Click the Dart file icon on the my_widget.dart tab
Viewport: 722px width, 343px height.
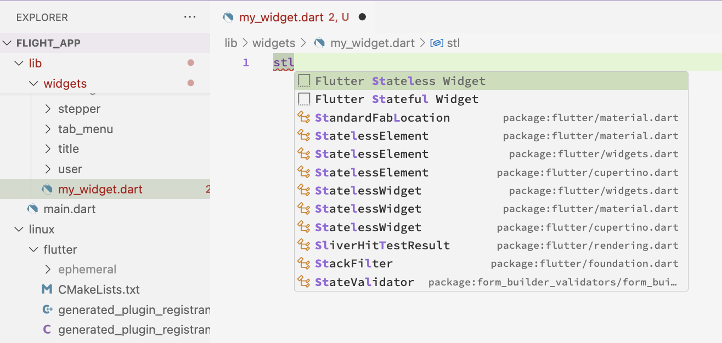228,17
